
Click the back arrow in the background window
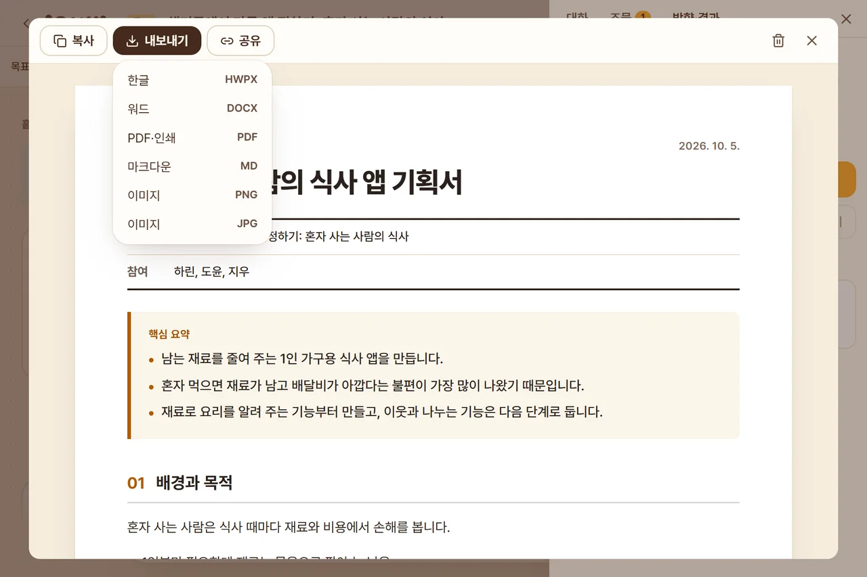[26, 24]
